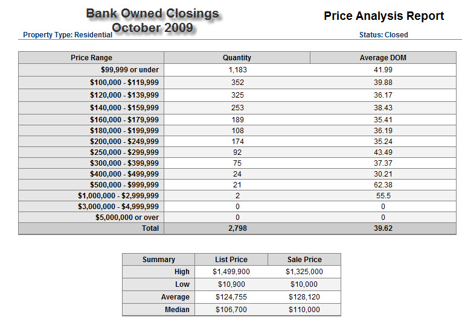Click the Quantity column header
Image resolution: width=462 pixels, height=326 pixels.
point(237,58)
